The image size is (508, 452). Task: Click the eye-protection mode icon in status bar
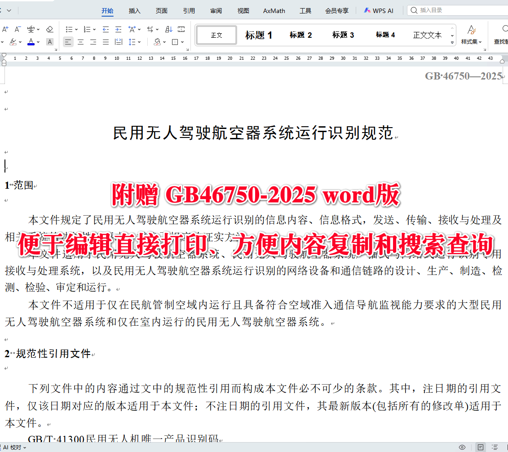click(x=462, y=447)
